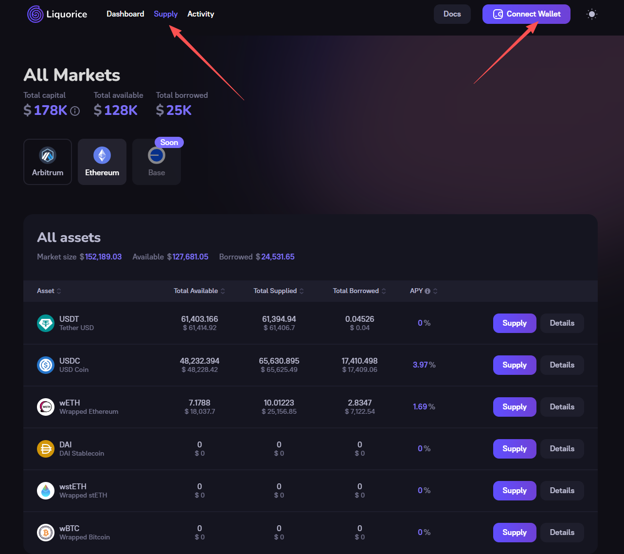Select the Ethereum network card
The image size is (624, 554).
(102, 162)
